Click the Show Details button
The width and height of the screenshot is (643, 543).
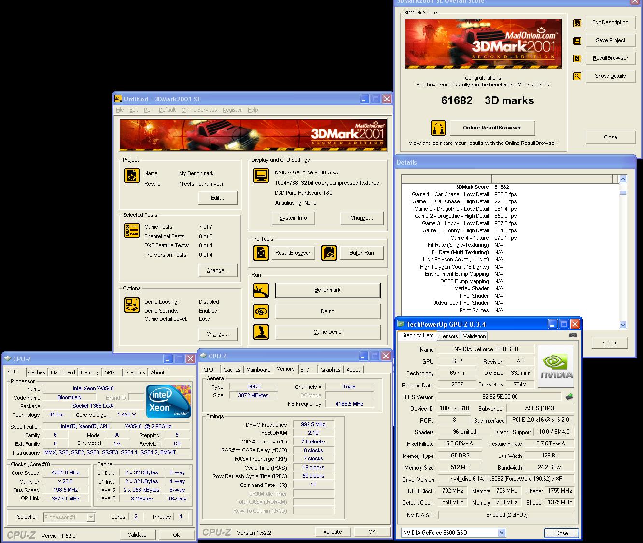pos(611,76)
